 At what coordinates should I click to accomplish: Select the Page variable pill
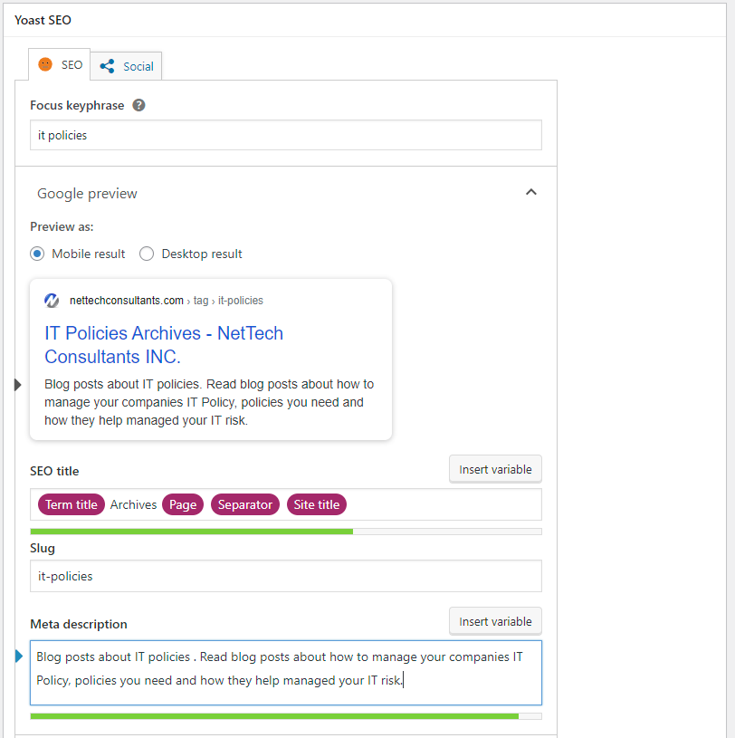(x=183, y=504)
